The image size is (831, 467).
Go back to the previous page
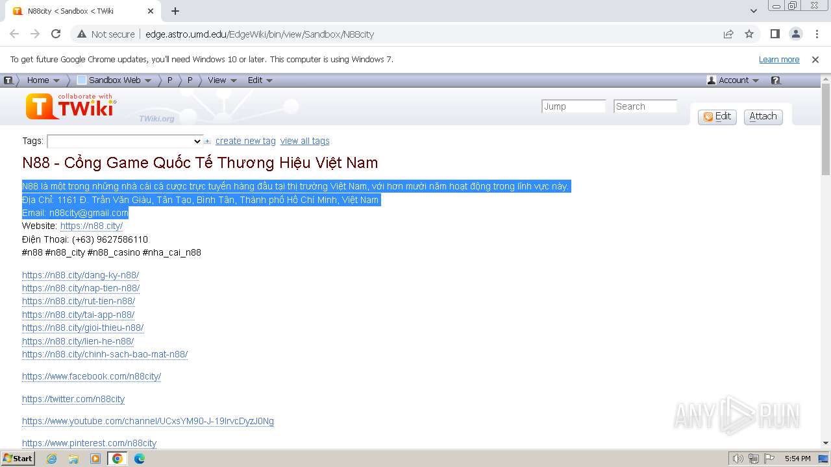click(x=14, y=34)
